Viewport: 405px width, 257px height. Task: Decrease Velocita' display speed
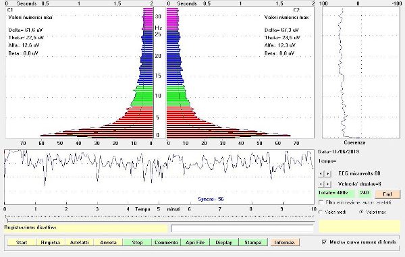321,184
